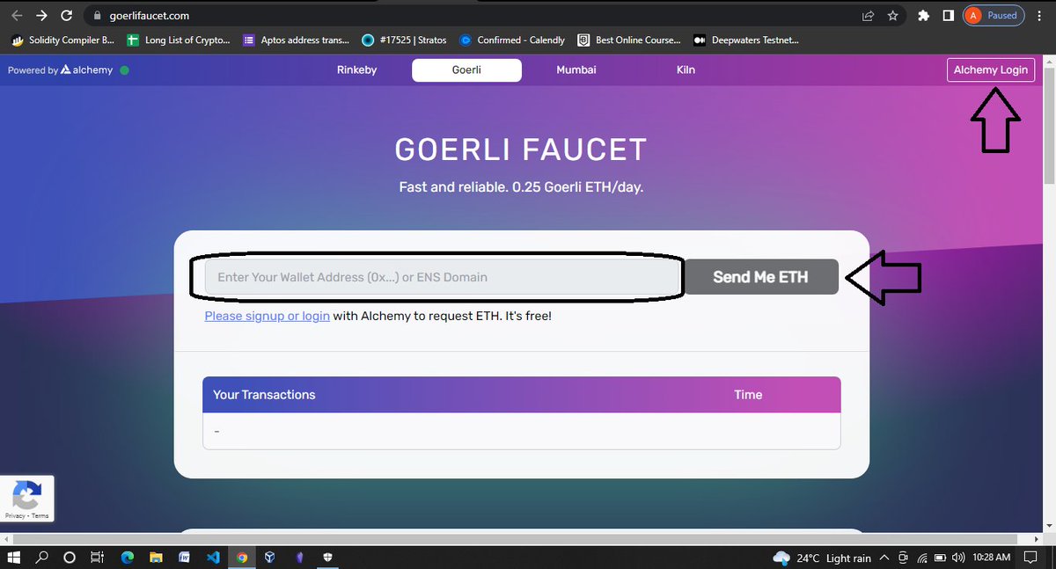The width and height of the screenshot is (1056, 569).
Task: Click the Alchemy Login button
Action: 991,69
